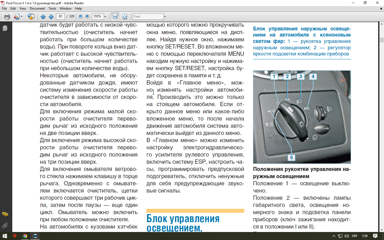This screenshot has width=384, height=240.
Task: Click the Print icon in toolbar
Action: [7, 17]
